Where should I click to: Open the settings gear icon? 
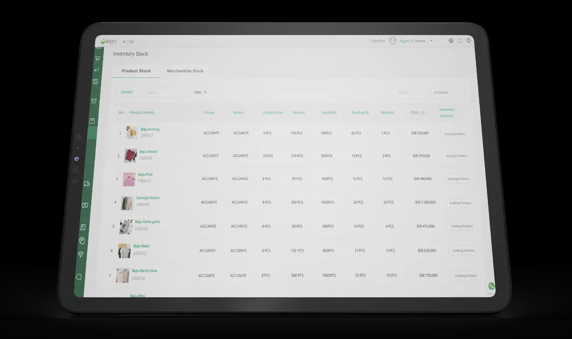[469, 41]
